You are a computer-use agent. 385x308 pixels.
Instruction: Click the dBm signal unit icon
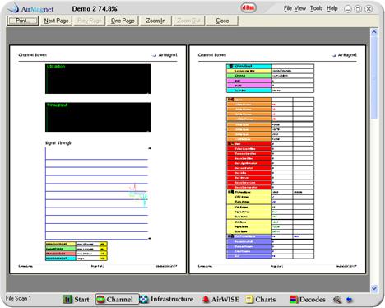pos(248,8)
